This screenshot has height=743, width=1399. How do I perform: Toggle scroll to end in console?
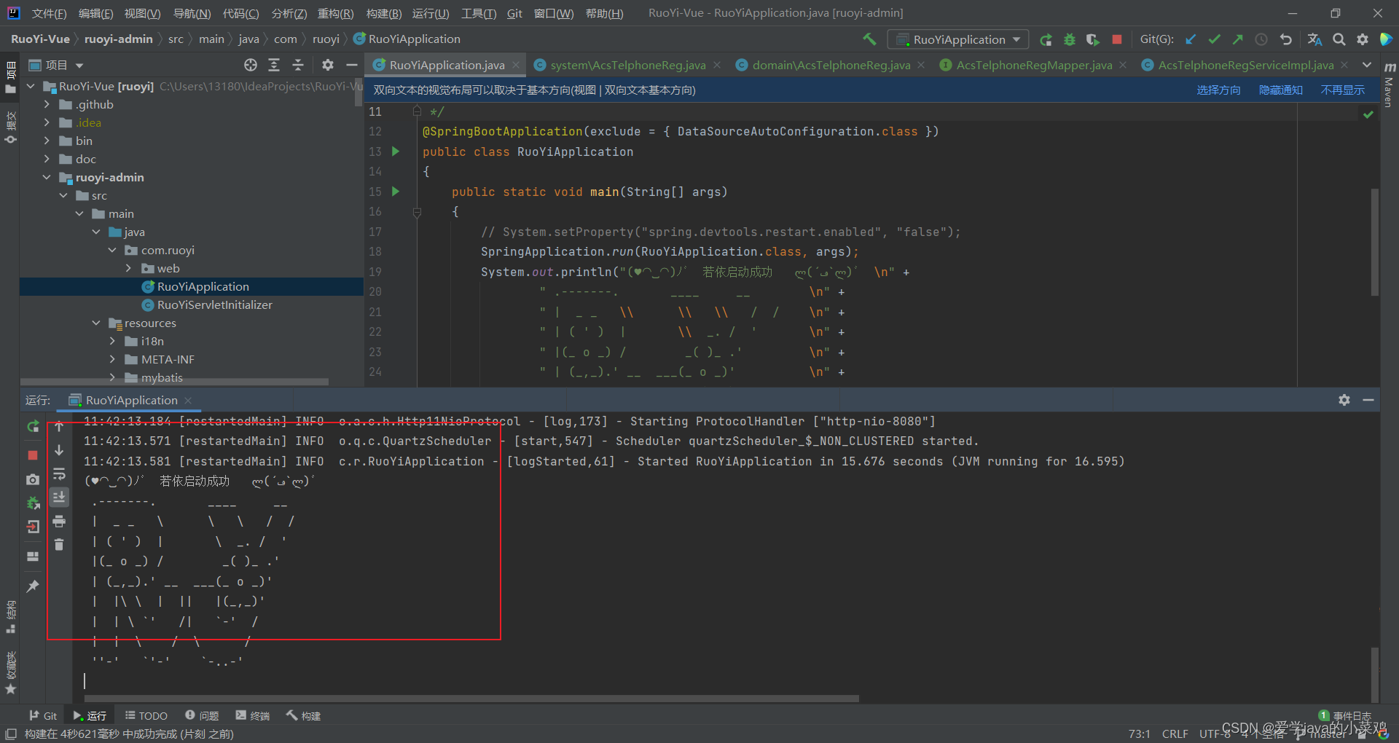coord(59,498)
